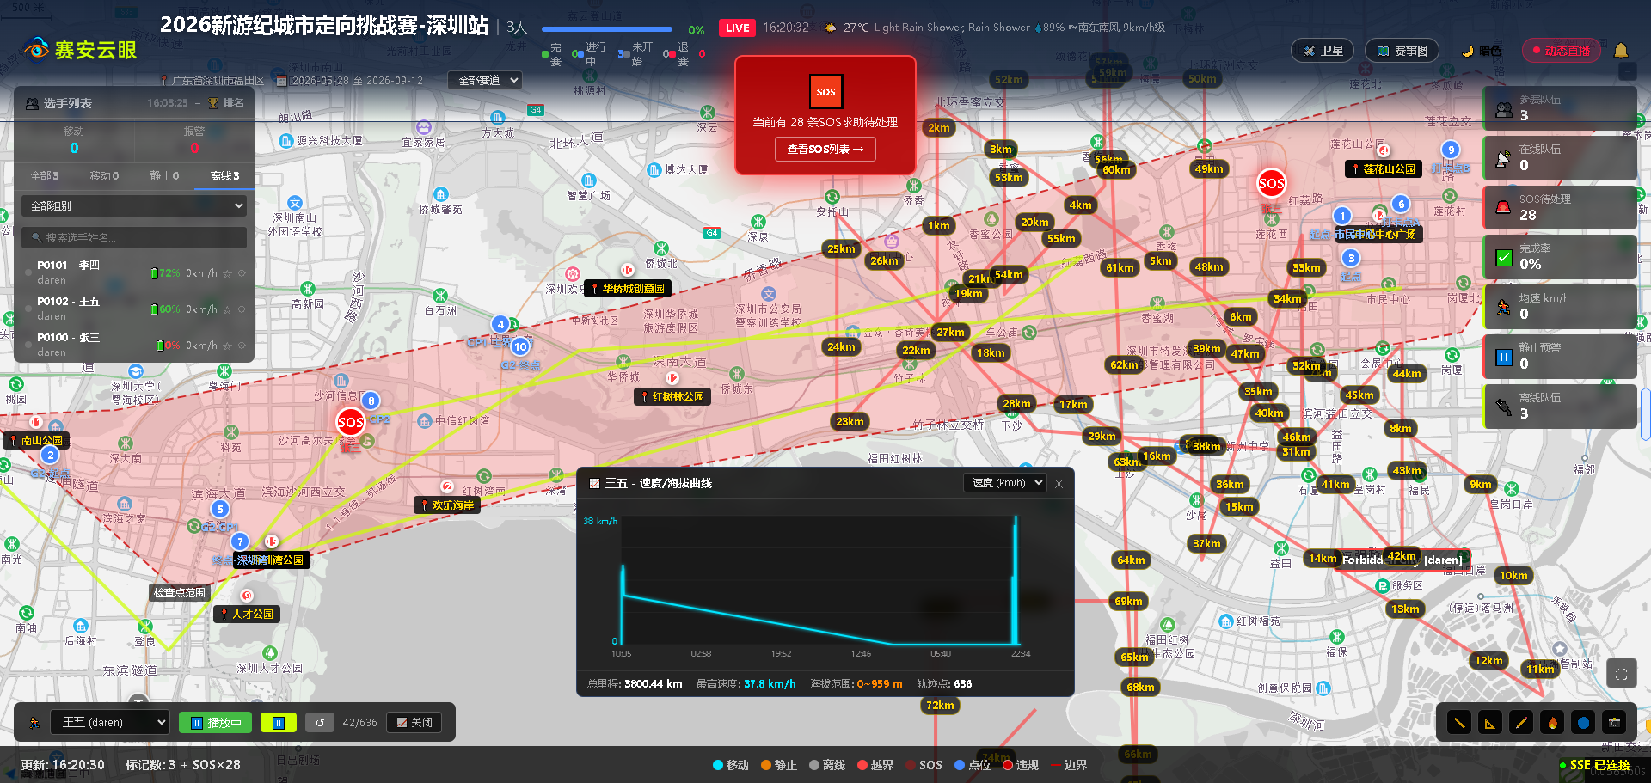Click the 欢乐海岸 location label
This screenshot has width=1651, height=783.
click(447, 505)
